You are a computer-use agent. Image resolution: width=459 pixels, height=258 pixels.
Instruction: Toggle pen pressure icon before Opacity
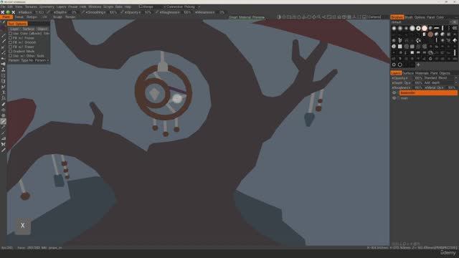pyautogui.click(x=122, y=13)
